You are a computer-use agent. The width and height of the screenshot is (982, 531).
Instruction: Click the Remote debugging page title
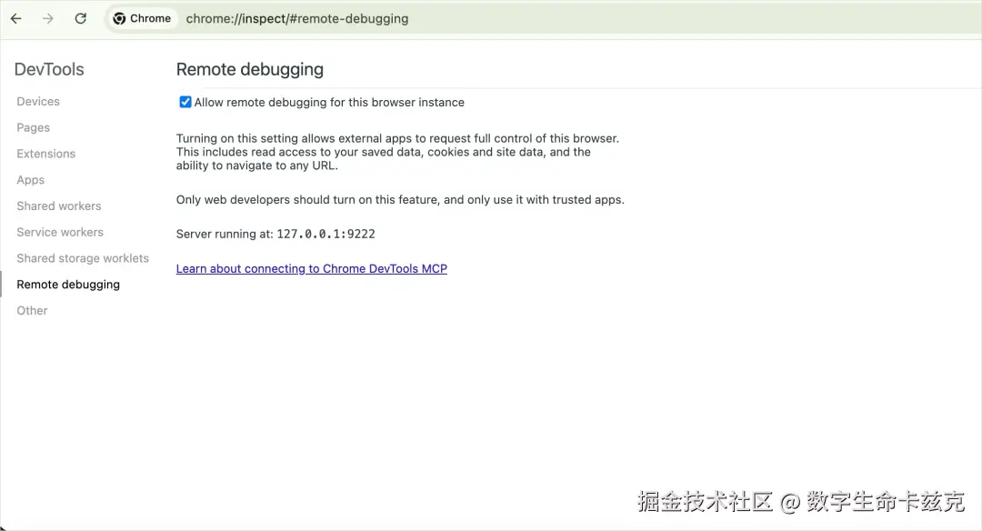[249, 69]
